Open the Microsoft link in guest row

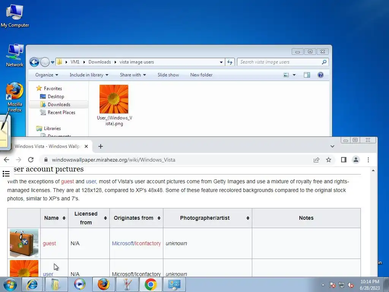(123, 243)
